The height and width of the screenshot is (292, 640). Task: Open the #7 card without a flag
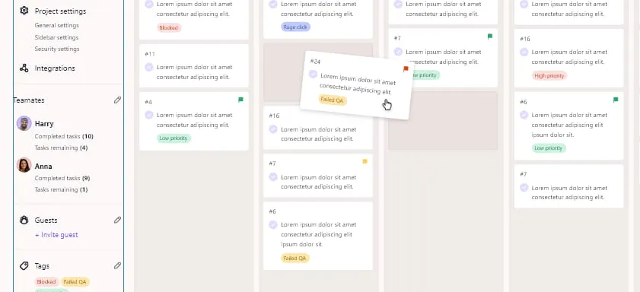point(569,186)
